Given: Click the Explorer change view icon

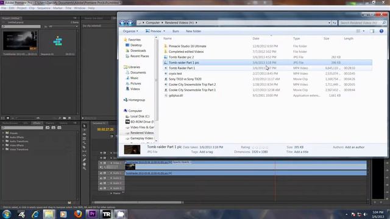Looking at the screenshot, I should click(358, 31).
